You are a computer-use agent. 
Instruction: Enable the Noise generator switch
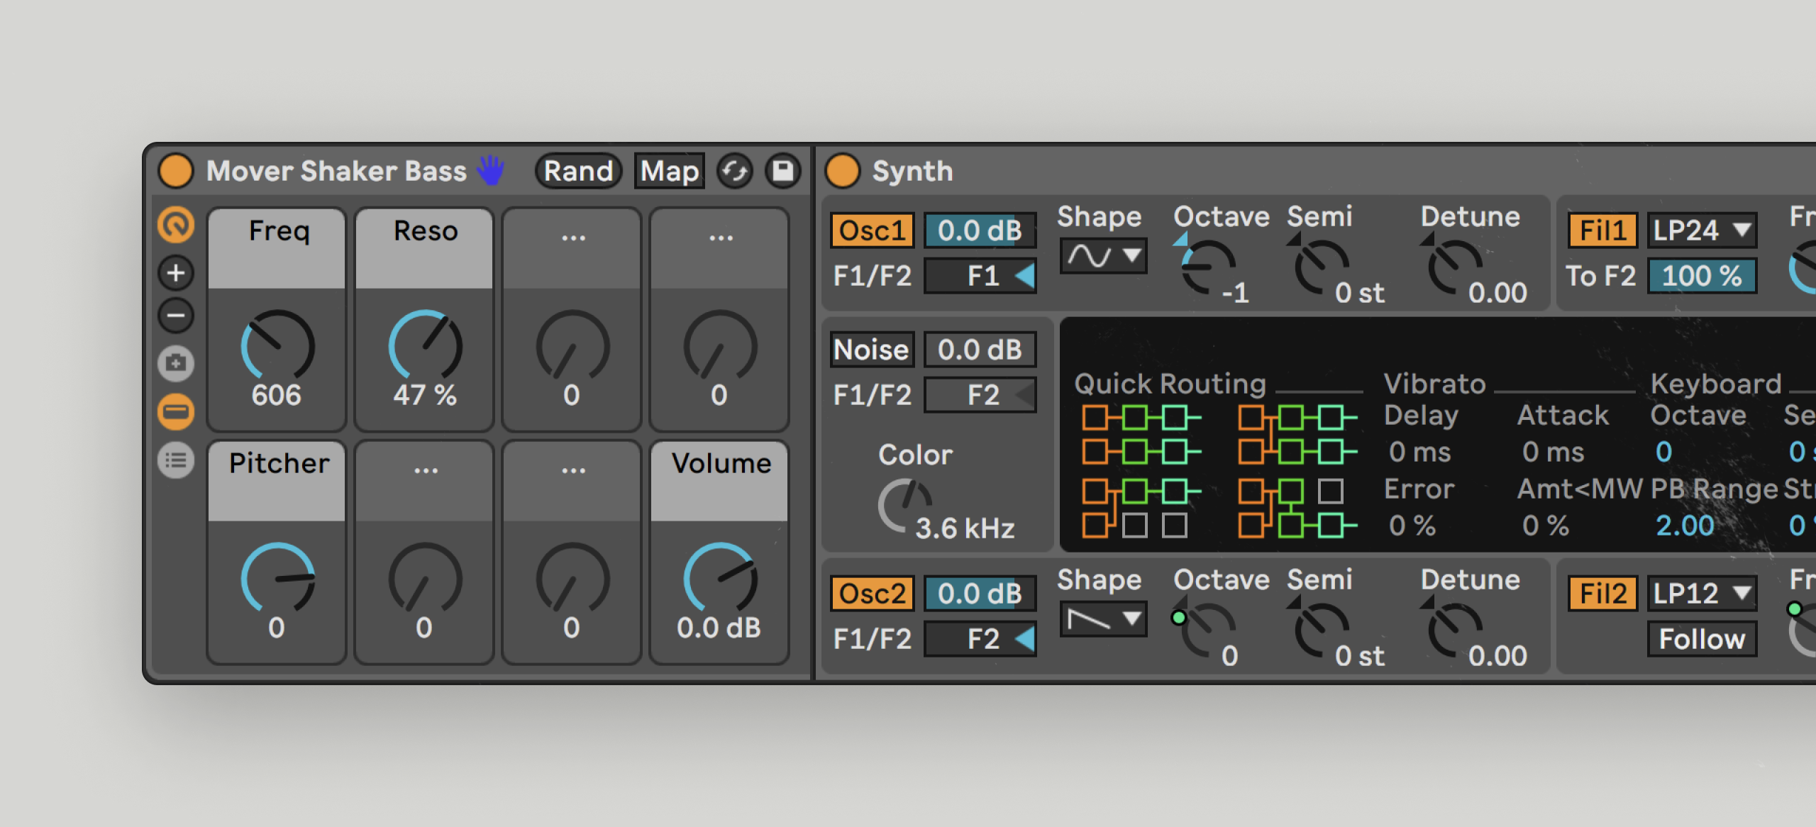pyautogui.click(x=872, y=350)
